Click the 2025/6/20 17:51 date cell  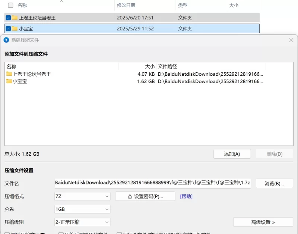(135, 18)
